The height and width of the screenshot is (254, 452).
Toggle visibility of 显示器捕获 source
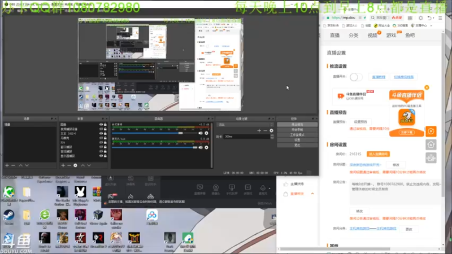pyautogui.click(x=101, y=156)
